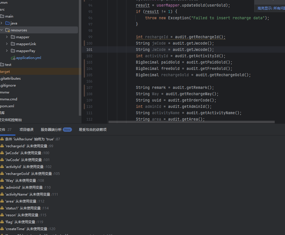Go to 'isAfterJune' 始终为 'true' problem
285x235 pixels.
click(x=33, y=139)
